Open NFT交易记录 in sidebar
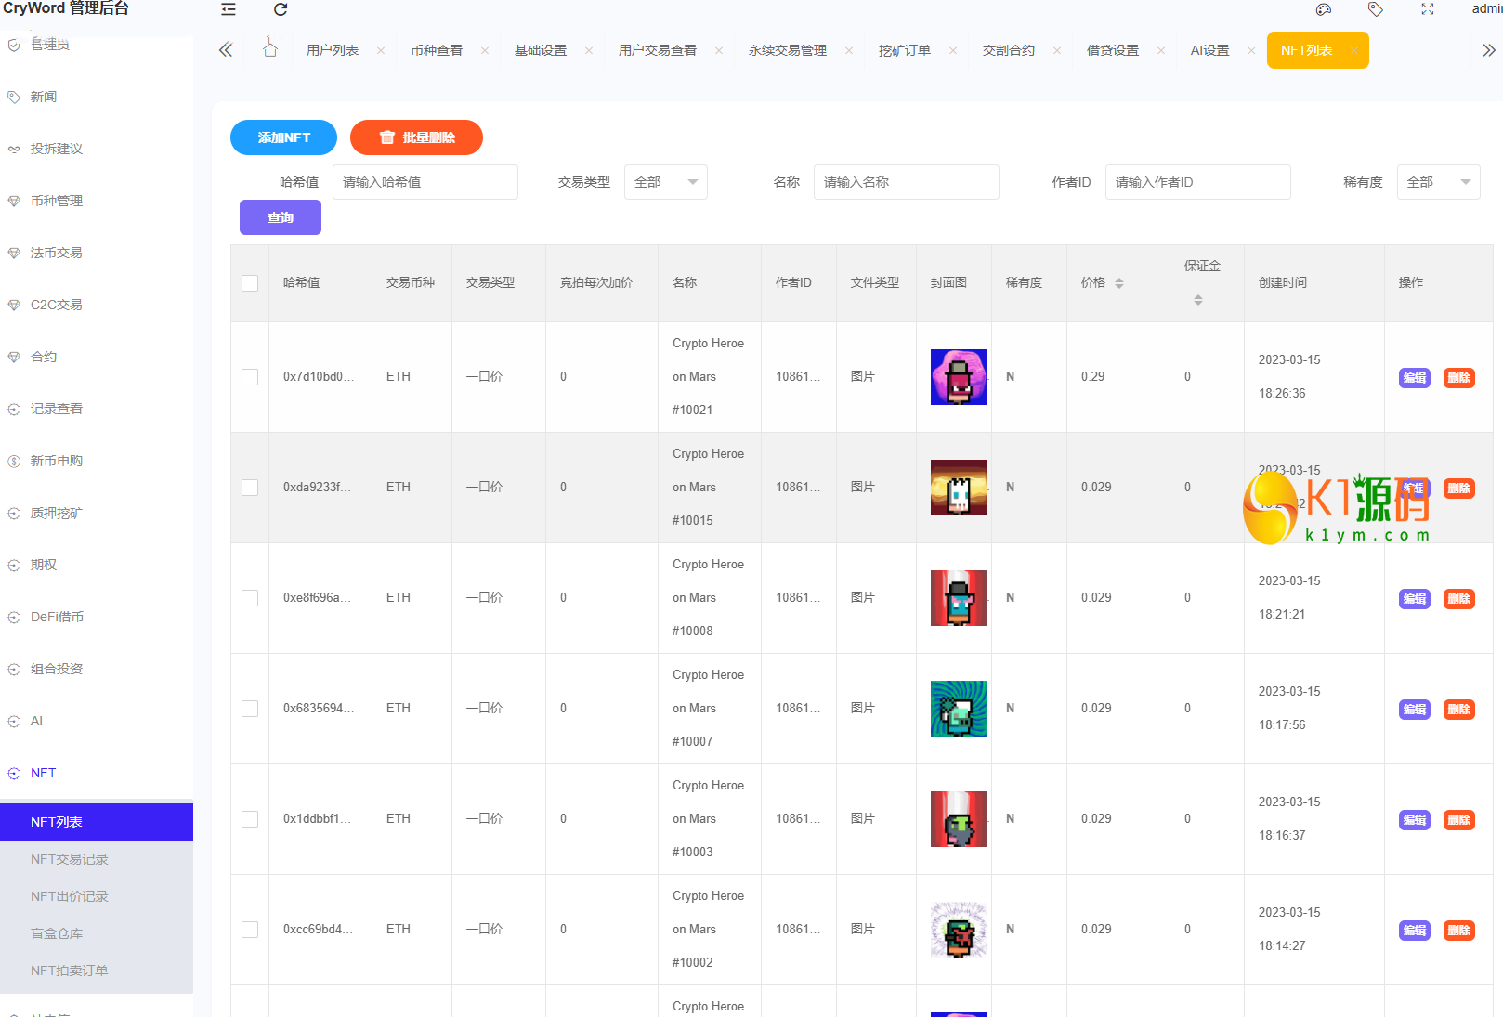Image resolution: width=1503 pixels, height=1017 pixels. coord(70,859)
